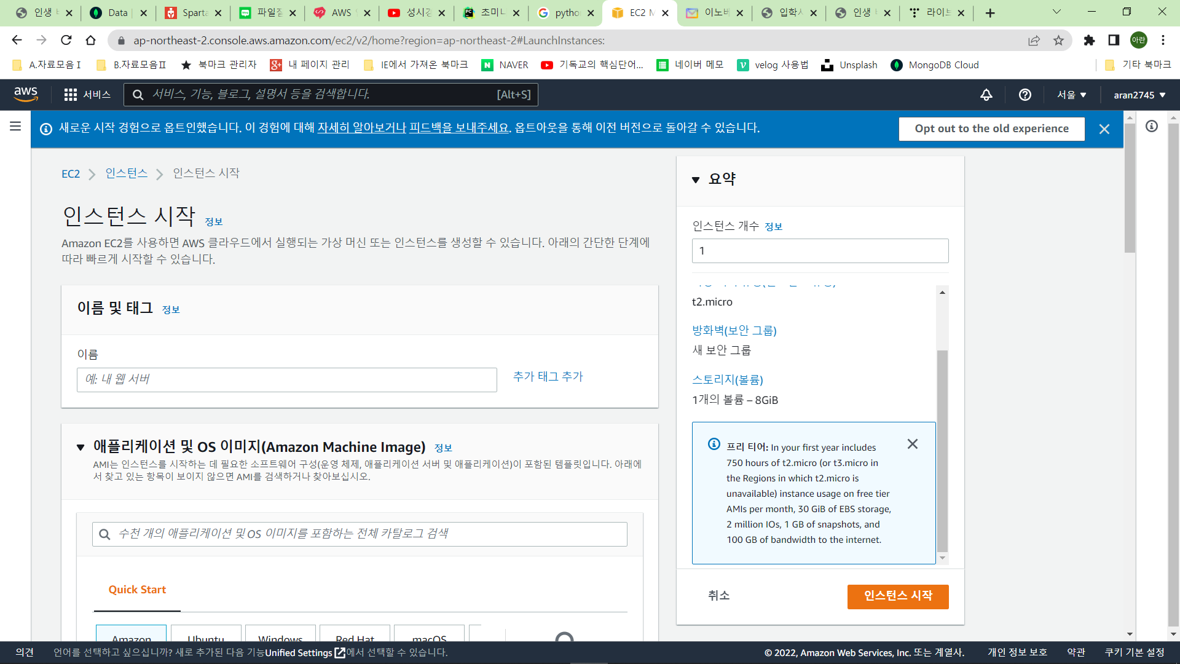The width and height of the screenshot is (1180, 664).
Task: Collapse the 요약 summary panel
Action: 696,180
